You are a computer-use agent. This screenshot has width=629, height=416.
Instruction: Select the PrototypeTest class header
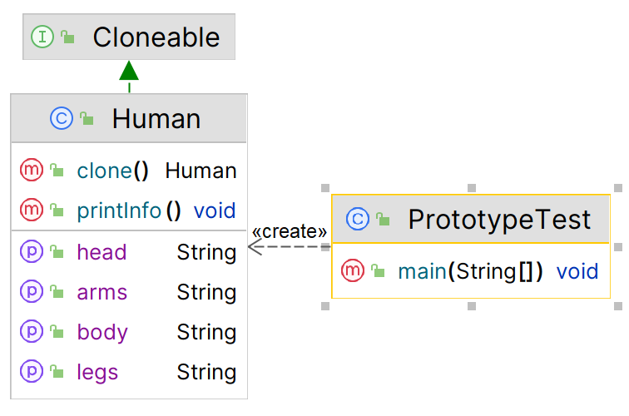click(x=499, y=219)
